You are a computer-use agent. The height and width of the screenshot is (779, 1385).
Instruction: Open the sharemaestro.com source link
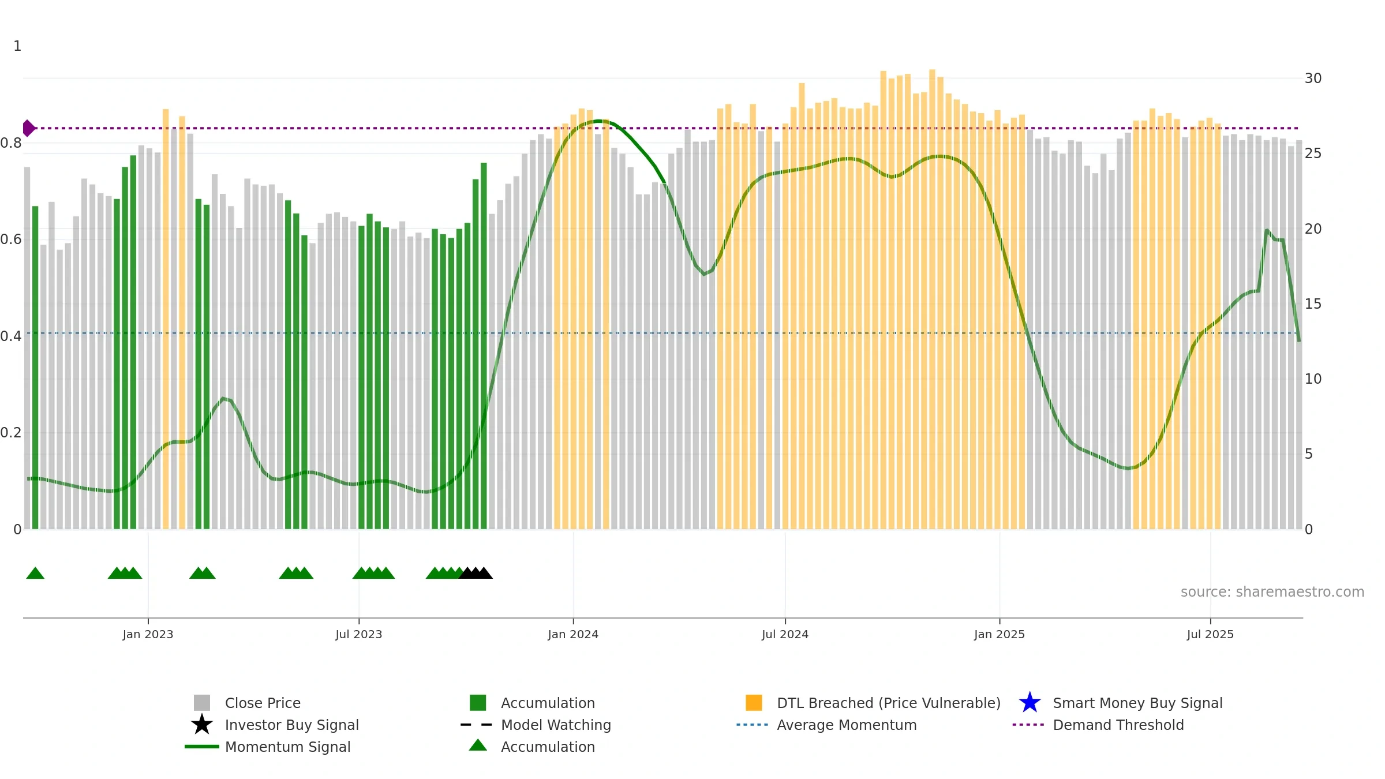tap(1272, 592)
